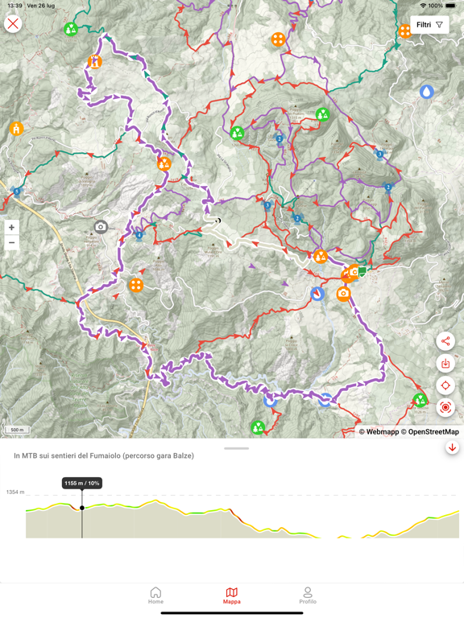The image size is (464, 618).
Task: Tap the blue marker numbered 4
Action: pyautogui.click(x=139, y=235)
